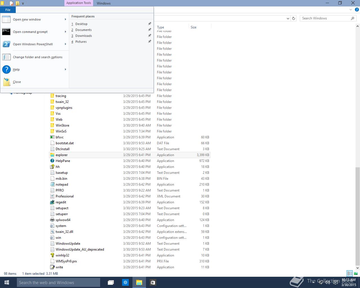Open the Help menu entry
The image size is (360, 288).
[34, 69]
